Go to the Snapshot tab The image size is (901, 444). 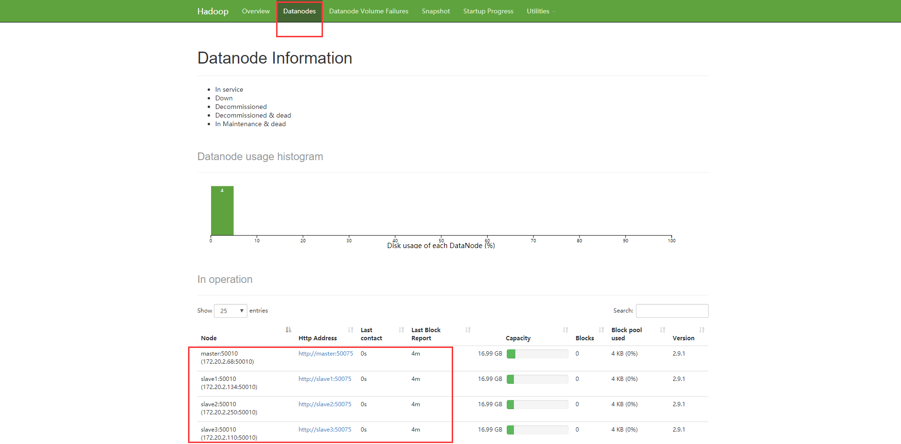pos(436,11)
